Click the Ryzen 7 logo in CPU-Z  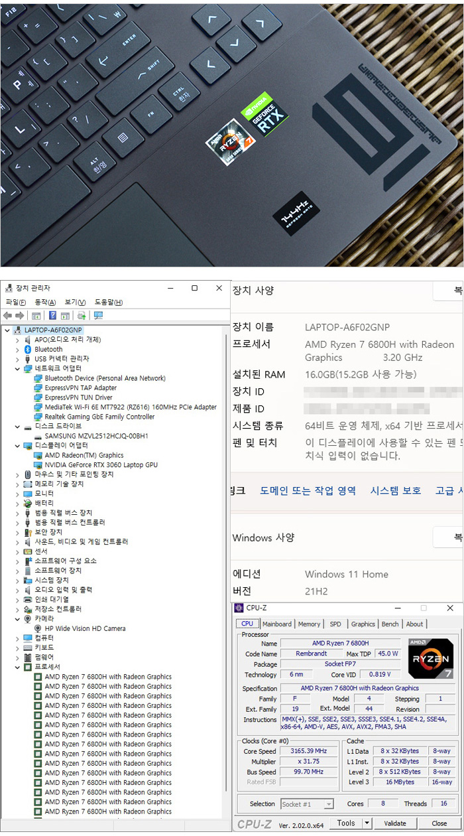click(x=431, y=658)
